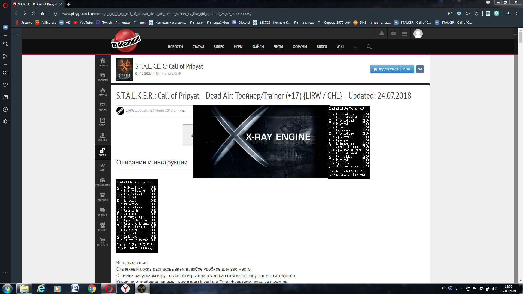Open VK messenger in Opera sidebar
523x294 pixels.
point(5,27)
